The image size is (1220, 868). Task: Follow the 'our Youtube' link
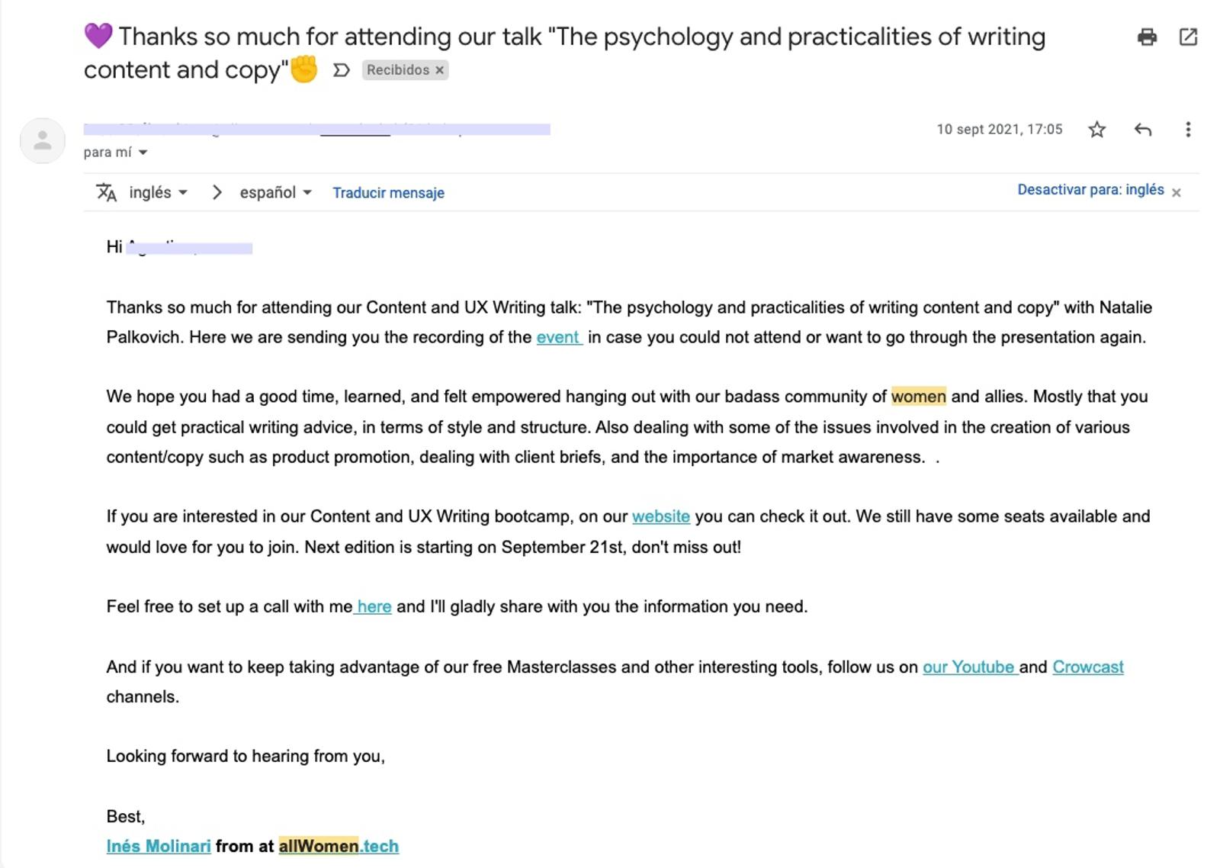coord(968,667)
